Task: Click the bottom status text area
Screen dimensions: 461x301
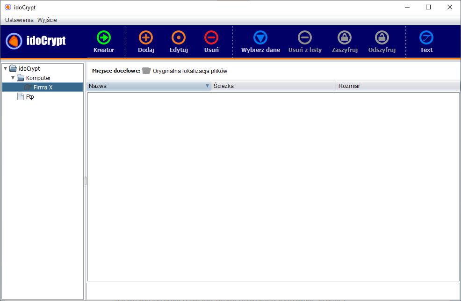Action: coord(273,291)
